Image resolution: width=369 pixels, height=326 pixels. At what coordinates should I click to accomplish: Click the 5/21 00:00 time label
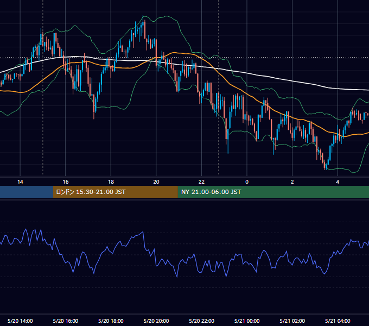(247, 321)
